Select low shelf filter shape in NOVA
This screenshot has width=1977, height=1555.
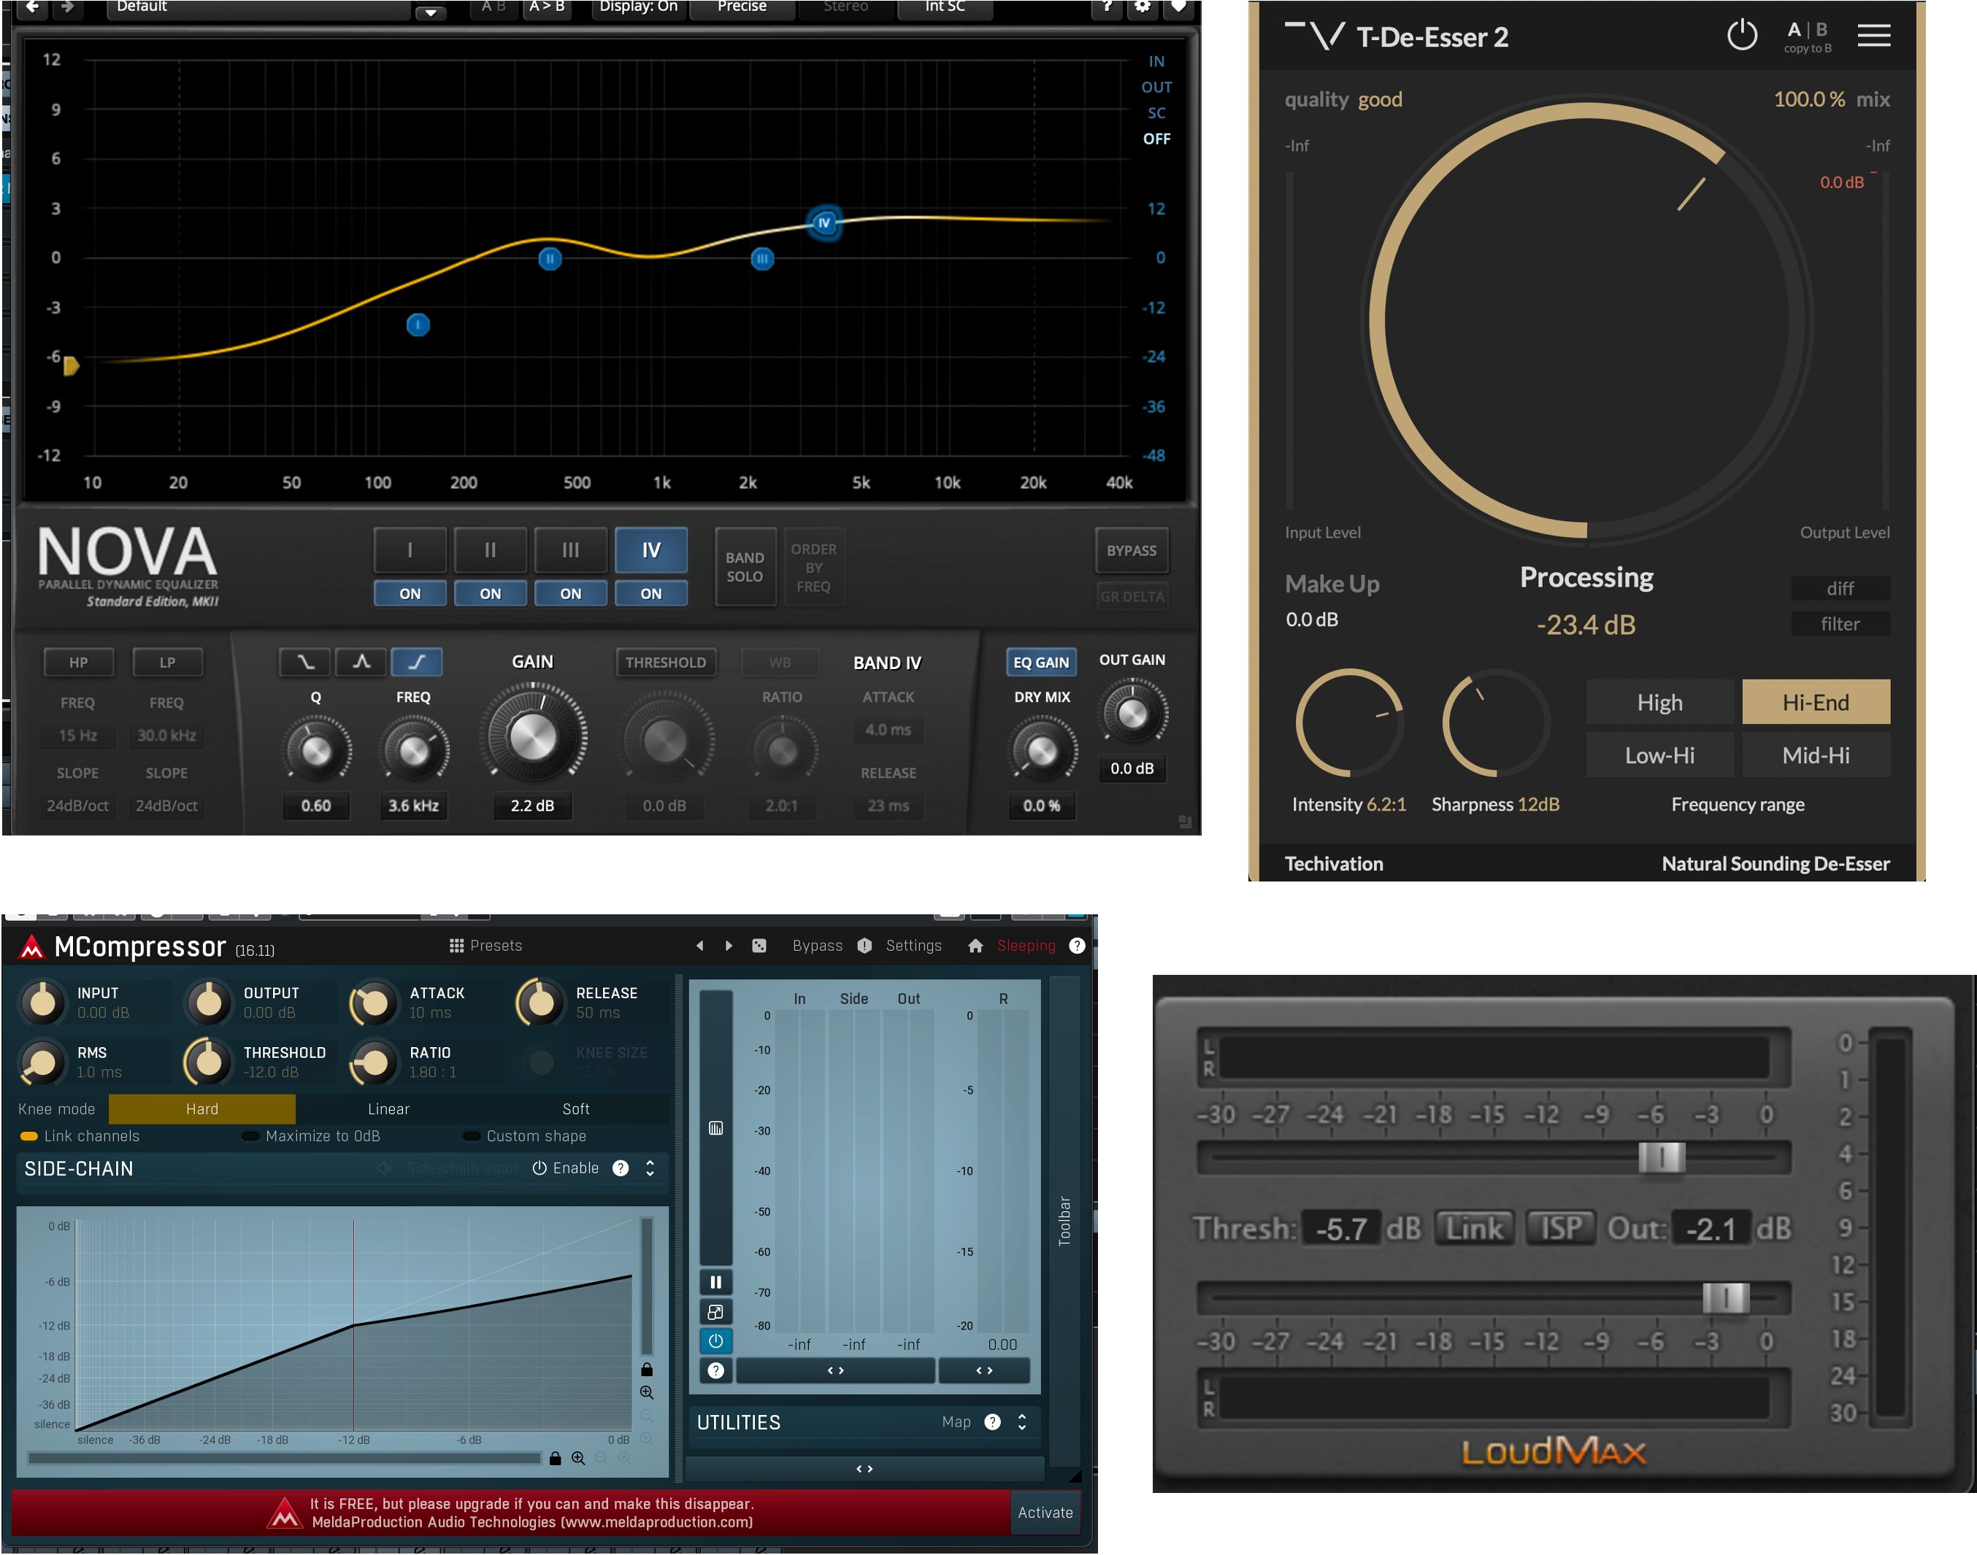pos(305,662)
